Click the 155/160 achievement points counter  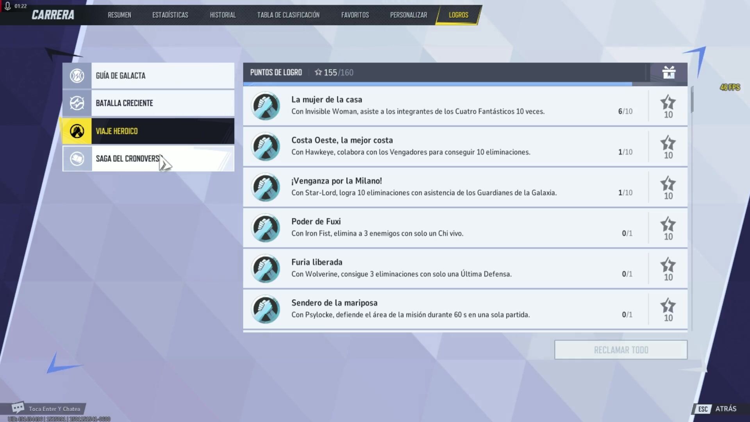pos(334,72)
